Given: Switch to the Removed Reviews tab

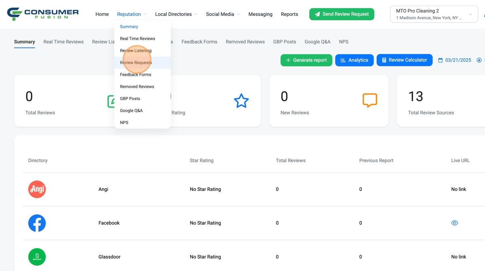Looking at the screenshot, I should click(245, 42).
